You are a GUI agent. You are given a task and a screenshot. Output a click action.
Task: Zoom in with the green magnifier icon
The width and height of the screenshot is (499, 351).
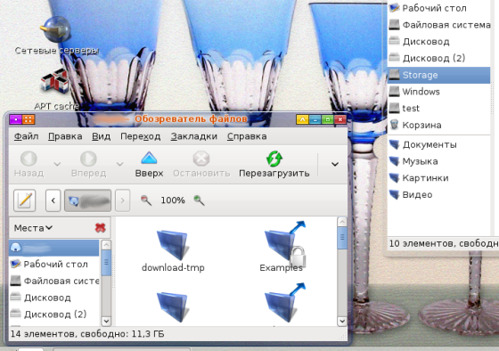[199, 200]
